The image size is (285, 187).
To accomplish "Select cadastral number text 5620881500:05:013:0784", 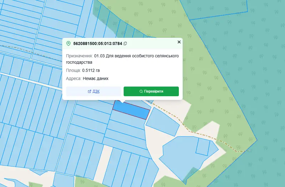I will point(98,43).
